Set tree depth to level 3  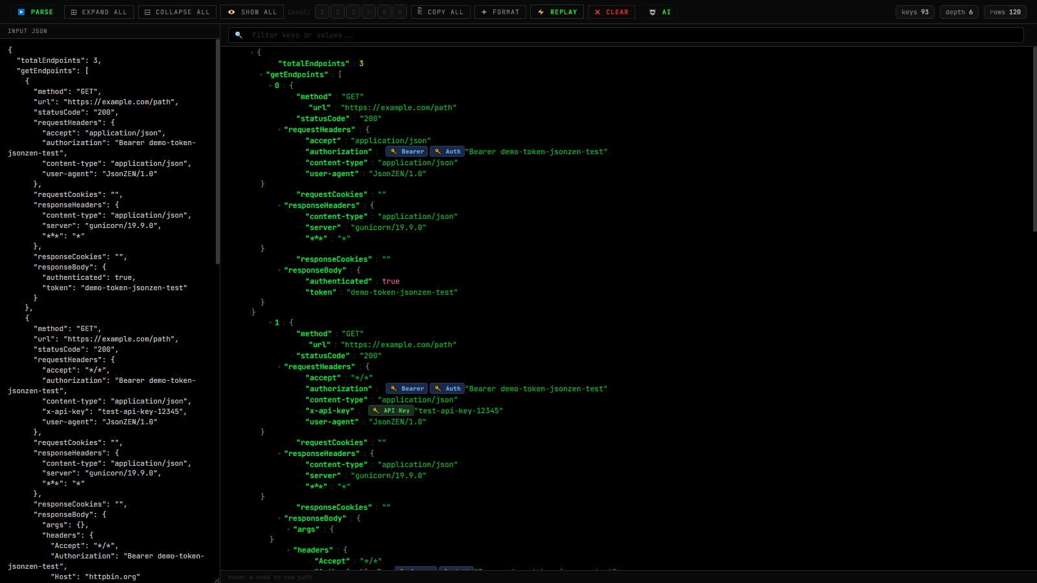click(x=353, y=12)
